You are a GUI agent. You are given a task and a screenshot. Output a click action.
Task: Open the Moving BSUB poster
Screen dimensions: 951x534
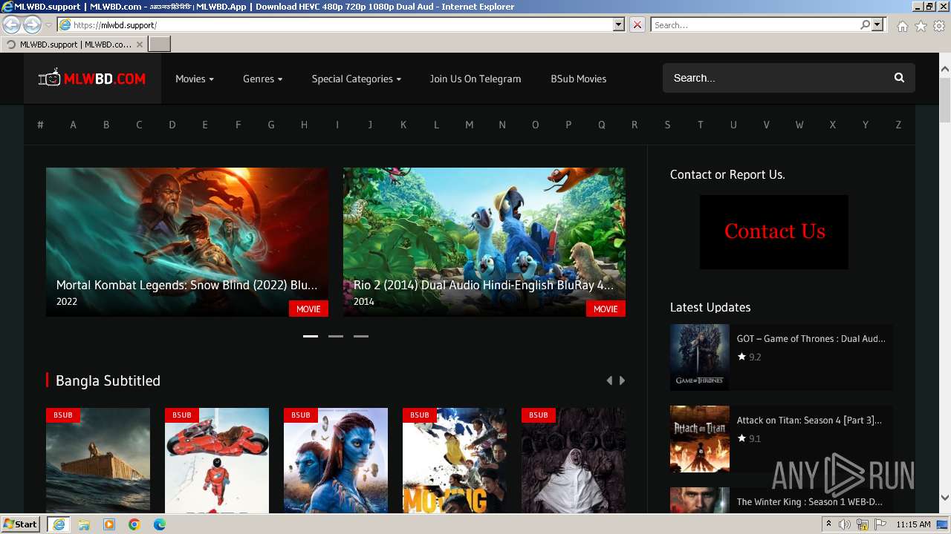tap(455, 461)
